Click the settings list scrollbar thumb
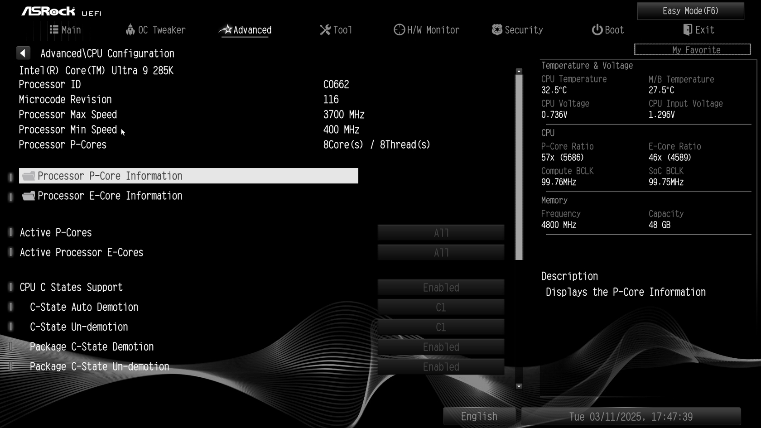Screen dimensions: 761x428 pos(519,167)
